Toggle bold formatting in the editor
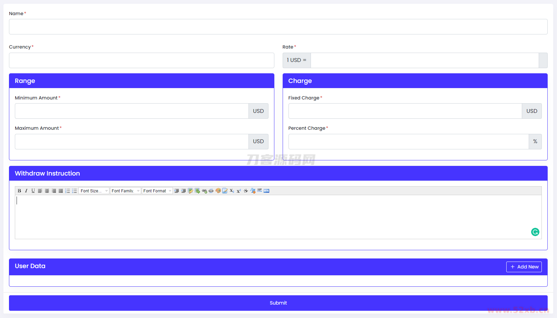Viewport: 557px width, 318px height. [19, 191]
